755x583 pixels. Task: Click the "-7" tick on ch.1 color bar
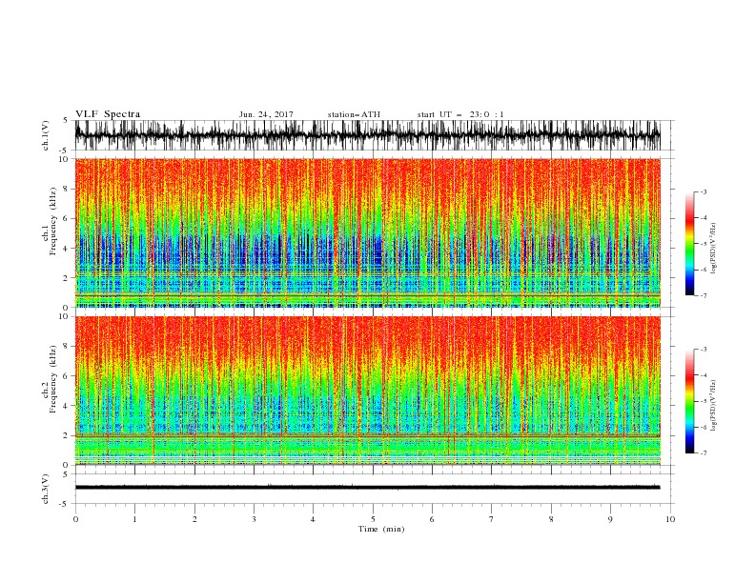(703, 295)
